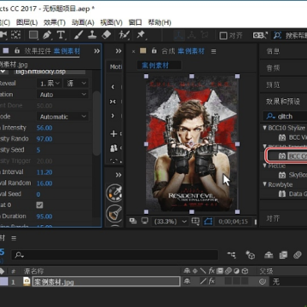Open the composition mini-flowchart icon in timeline
The width and height of the screenshot is (307, 307).
(x=232, y=255)
